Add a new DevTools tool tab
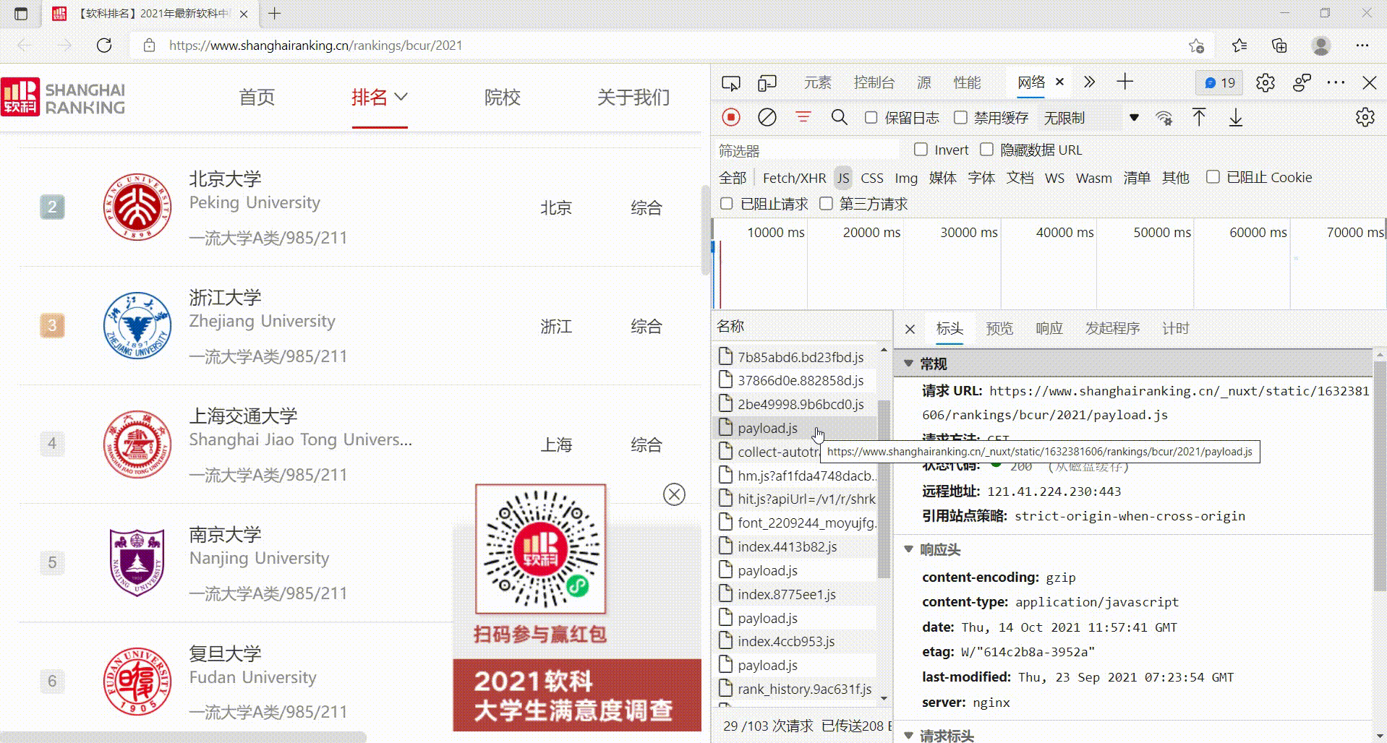This screenshot has width=1387, height=743. point(1124,82)
